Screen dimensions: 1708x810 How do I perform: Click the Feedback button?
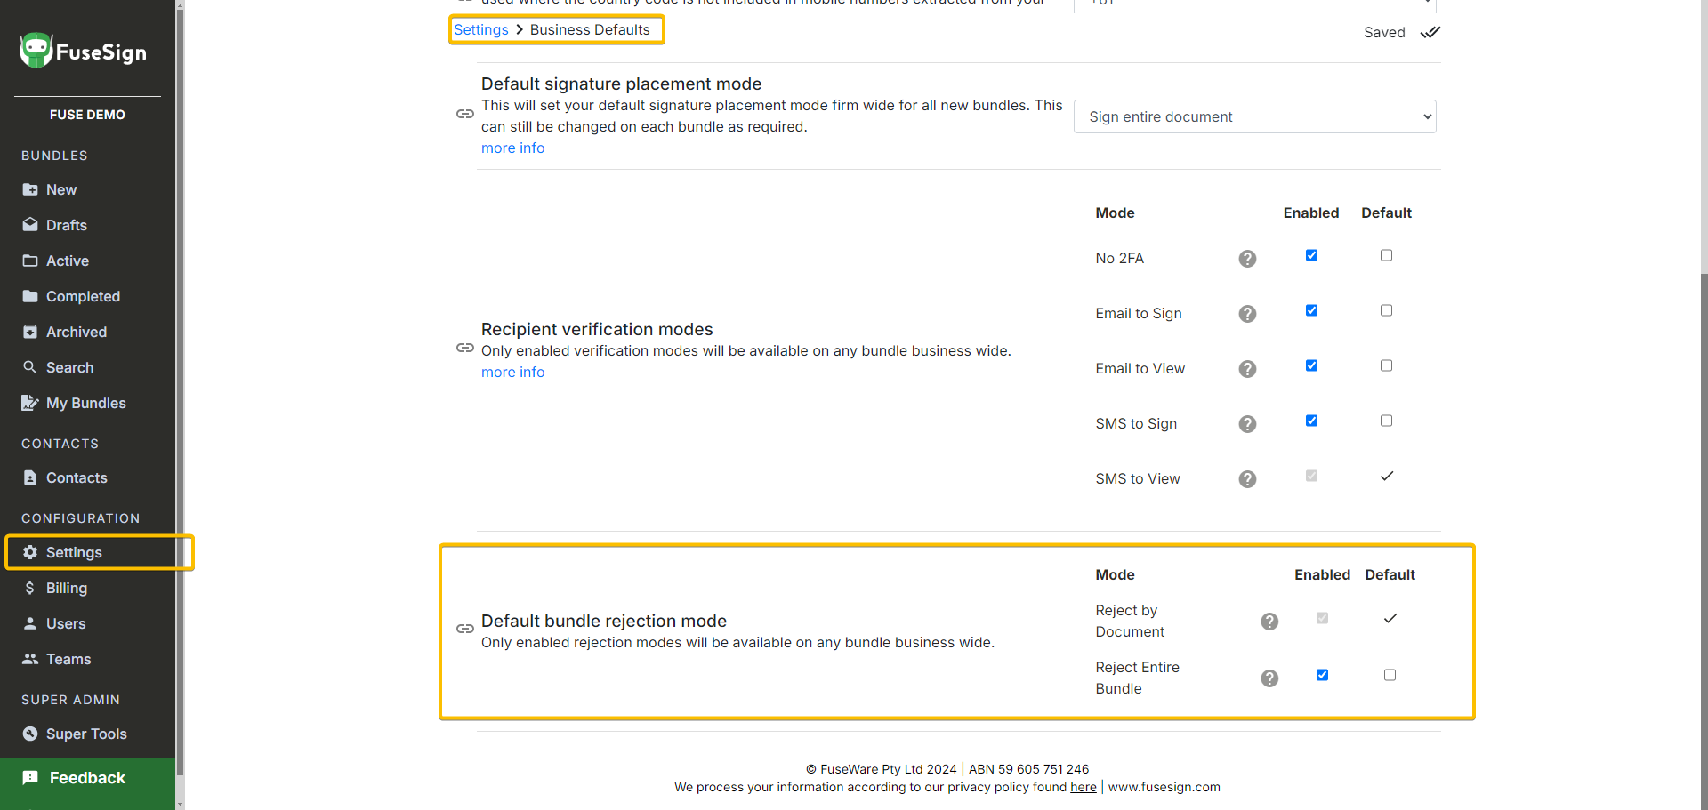(x=87, y=778)
